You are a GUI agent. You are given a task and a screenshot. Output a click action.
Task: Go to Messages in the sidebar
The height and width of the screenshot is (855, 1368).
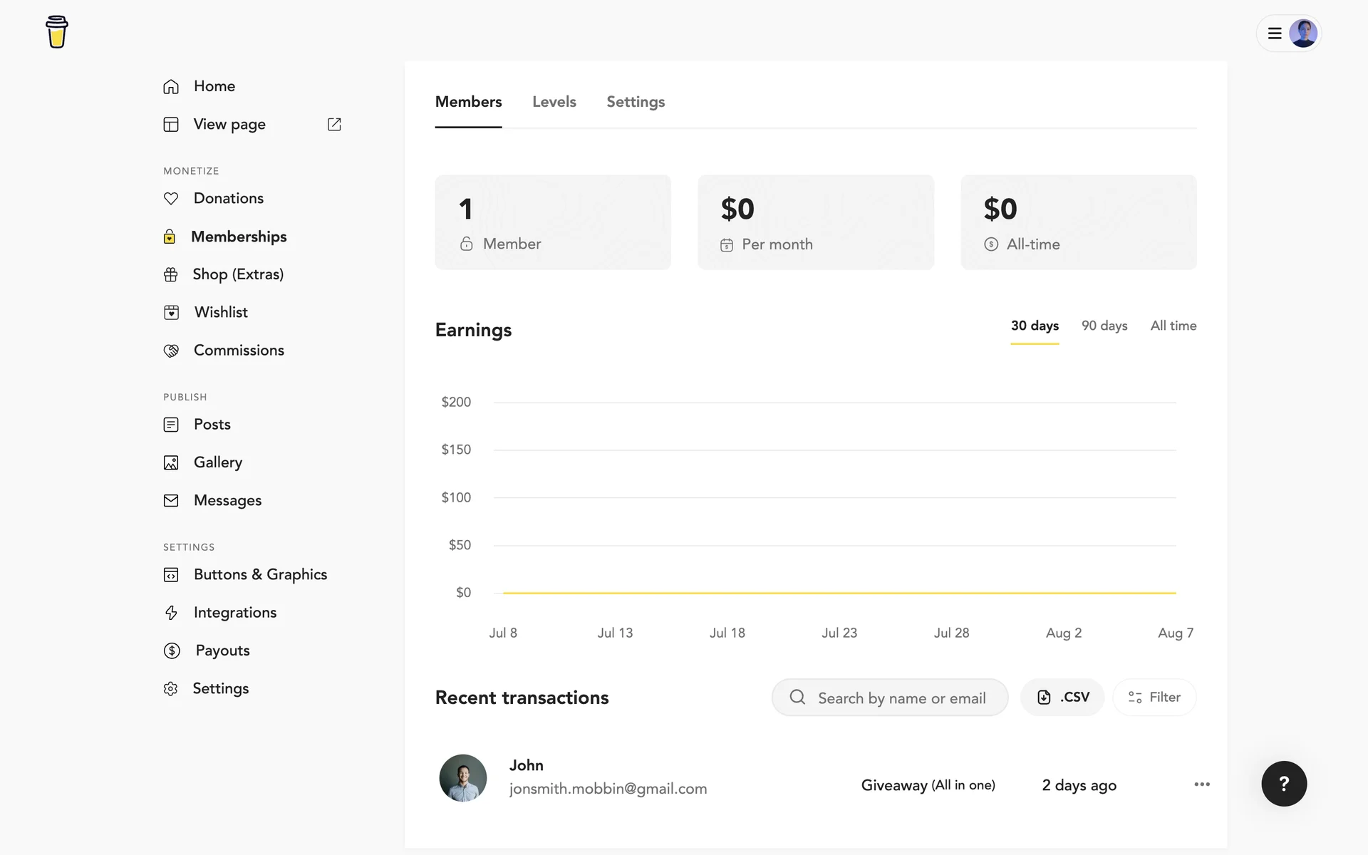[x=227, y=500]
